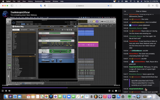This screenshot has width=160, height=100.
Task: Open the Safari Share menu
Action: click(x=149, y=6)
